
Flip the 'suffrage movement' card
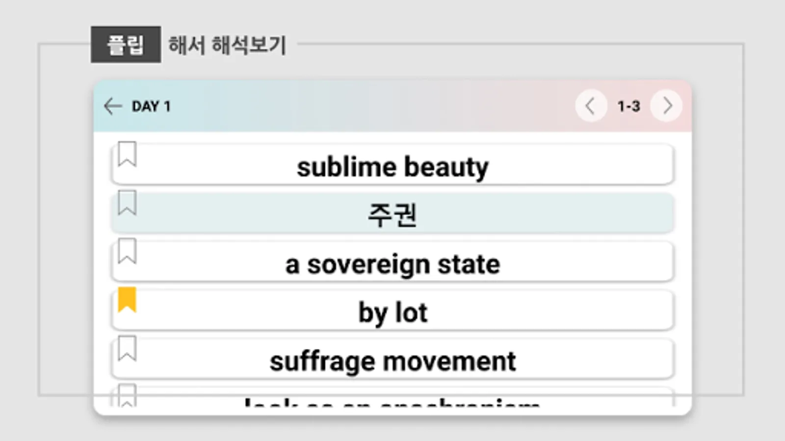pyautogui.click(x=392, y=360)
